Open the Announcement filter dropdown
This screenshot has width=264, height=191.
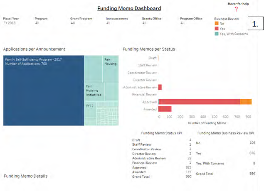(109, 23)
